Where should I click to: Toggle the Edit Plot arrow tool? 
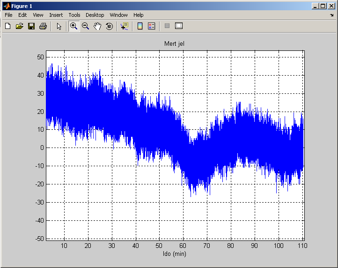[59, 26]
